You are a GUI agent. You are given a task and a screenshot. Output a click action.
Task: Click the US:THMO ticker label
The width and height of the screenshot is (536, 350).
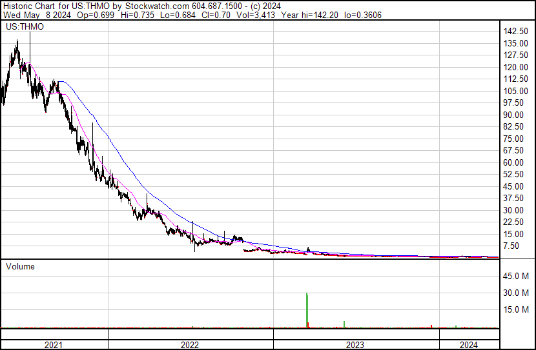(23, 27)
